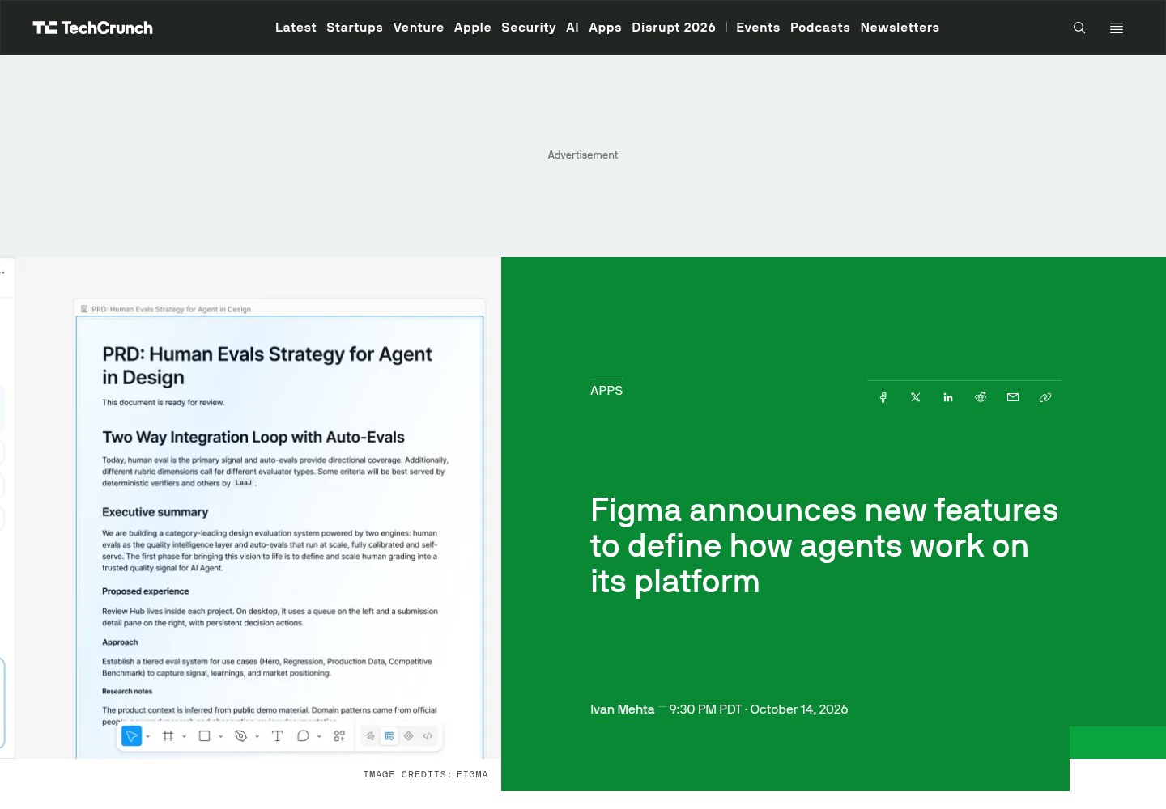
Task: Share article on Facebook
Action: coord(883,397)
